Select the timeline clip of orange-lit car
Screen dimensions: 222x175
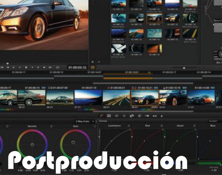pyautogui.click(x=201, y=98)
